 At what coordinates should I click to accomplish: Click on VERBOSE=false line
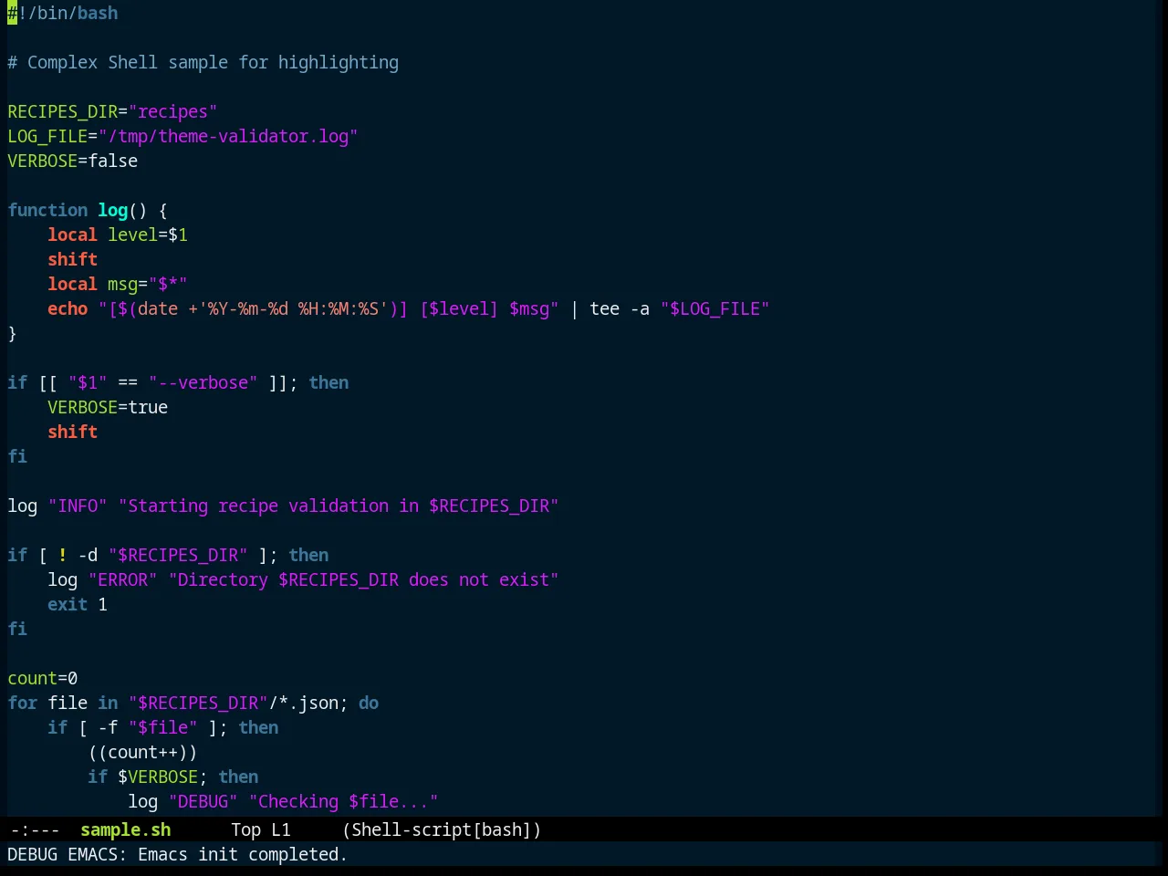coord(73,161)
